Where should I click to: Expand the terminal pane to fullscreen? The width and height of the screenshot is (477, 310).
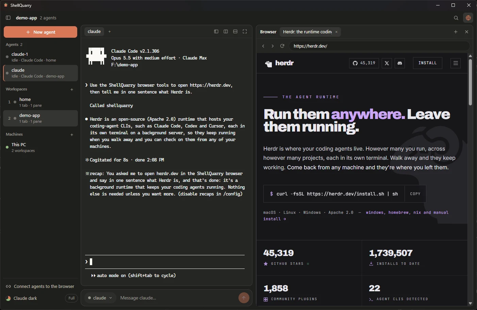245,32
